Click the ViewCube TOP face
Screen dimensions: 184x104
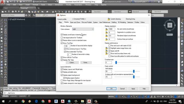[170, 25]
